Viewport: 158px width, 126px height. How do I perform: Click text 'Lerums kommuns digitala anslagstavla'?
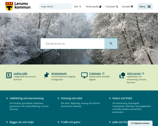pyautogui.click(x=63, y=78)
